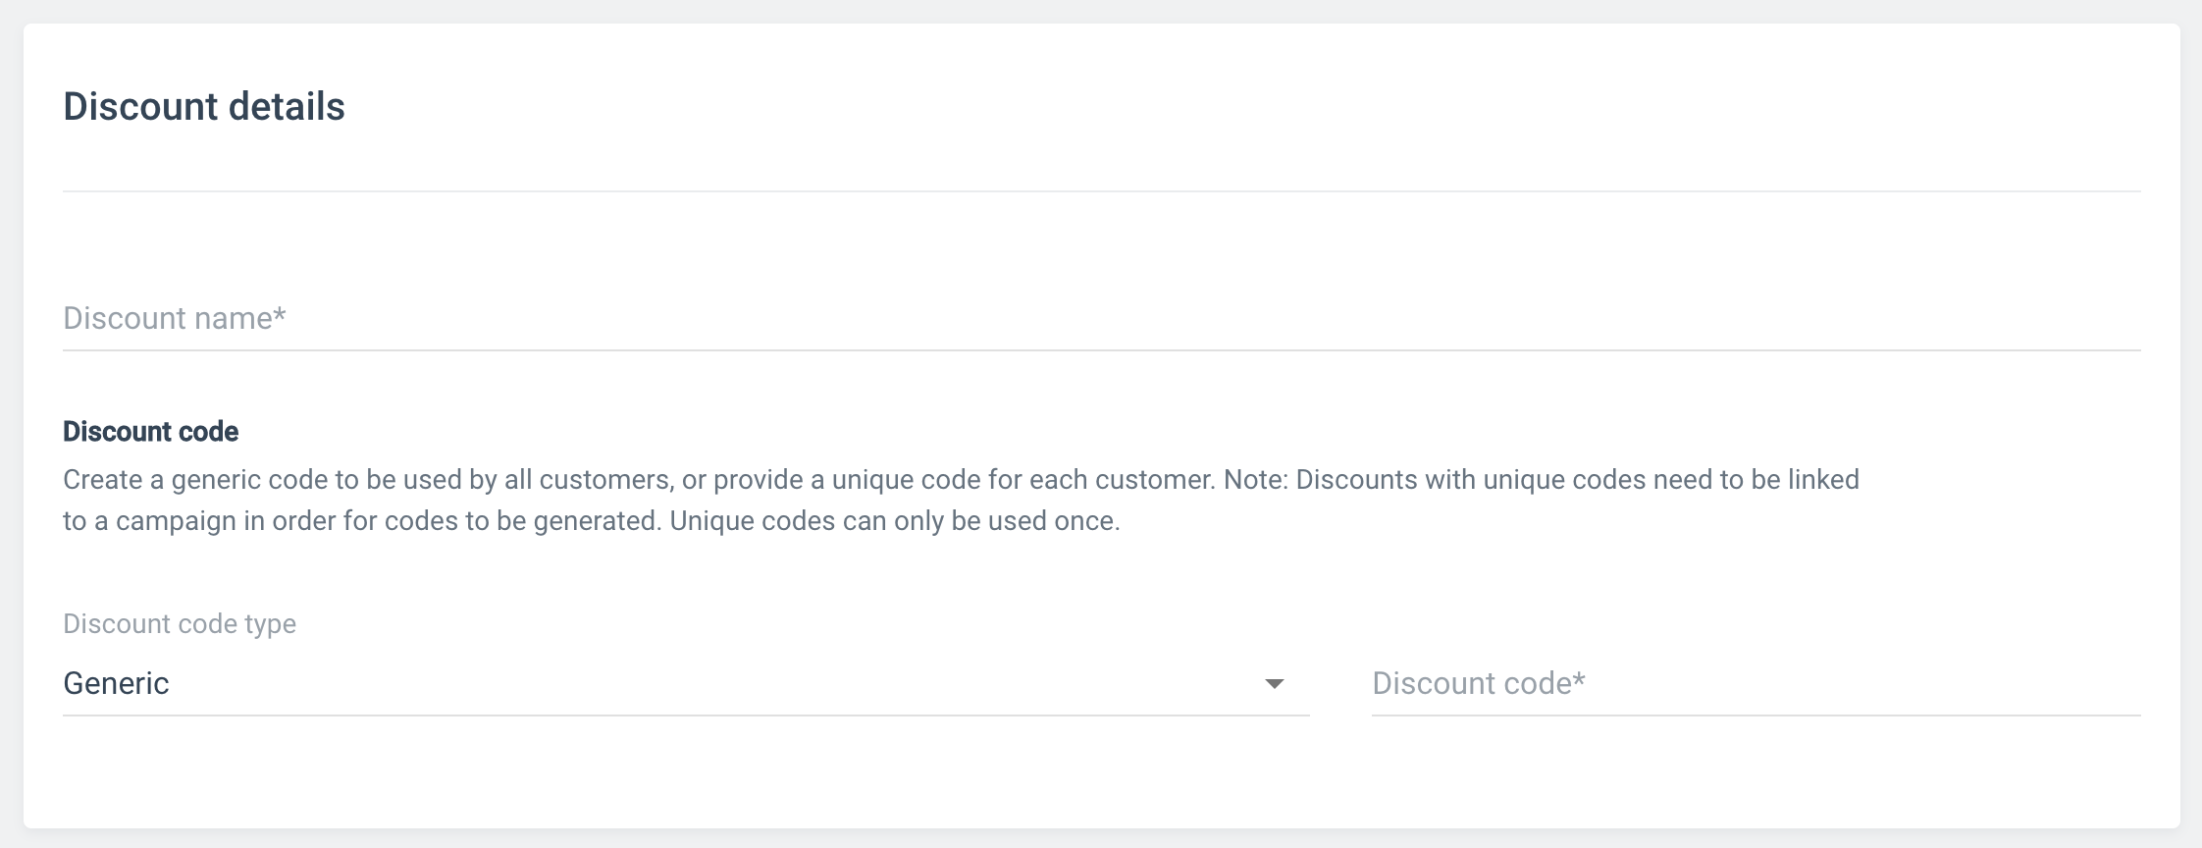Click the underline beneath the Generic dropdown
2202x848 pixels.
coord(685,715)
